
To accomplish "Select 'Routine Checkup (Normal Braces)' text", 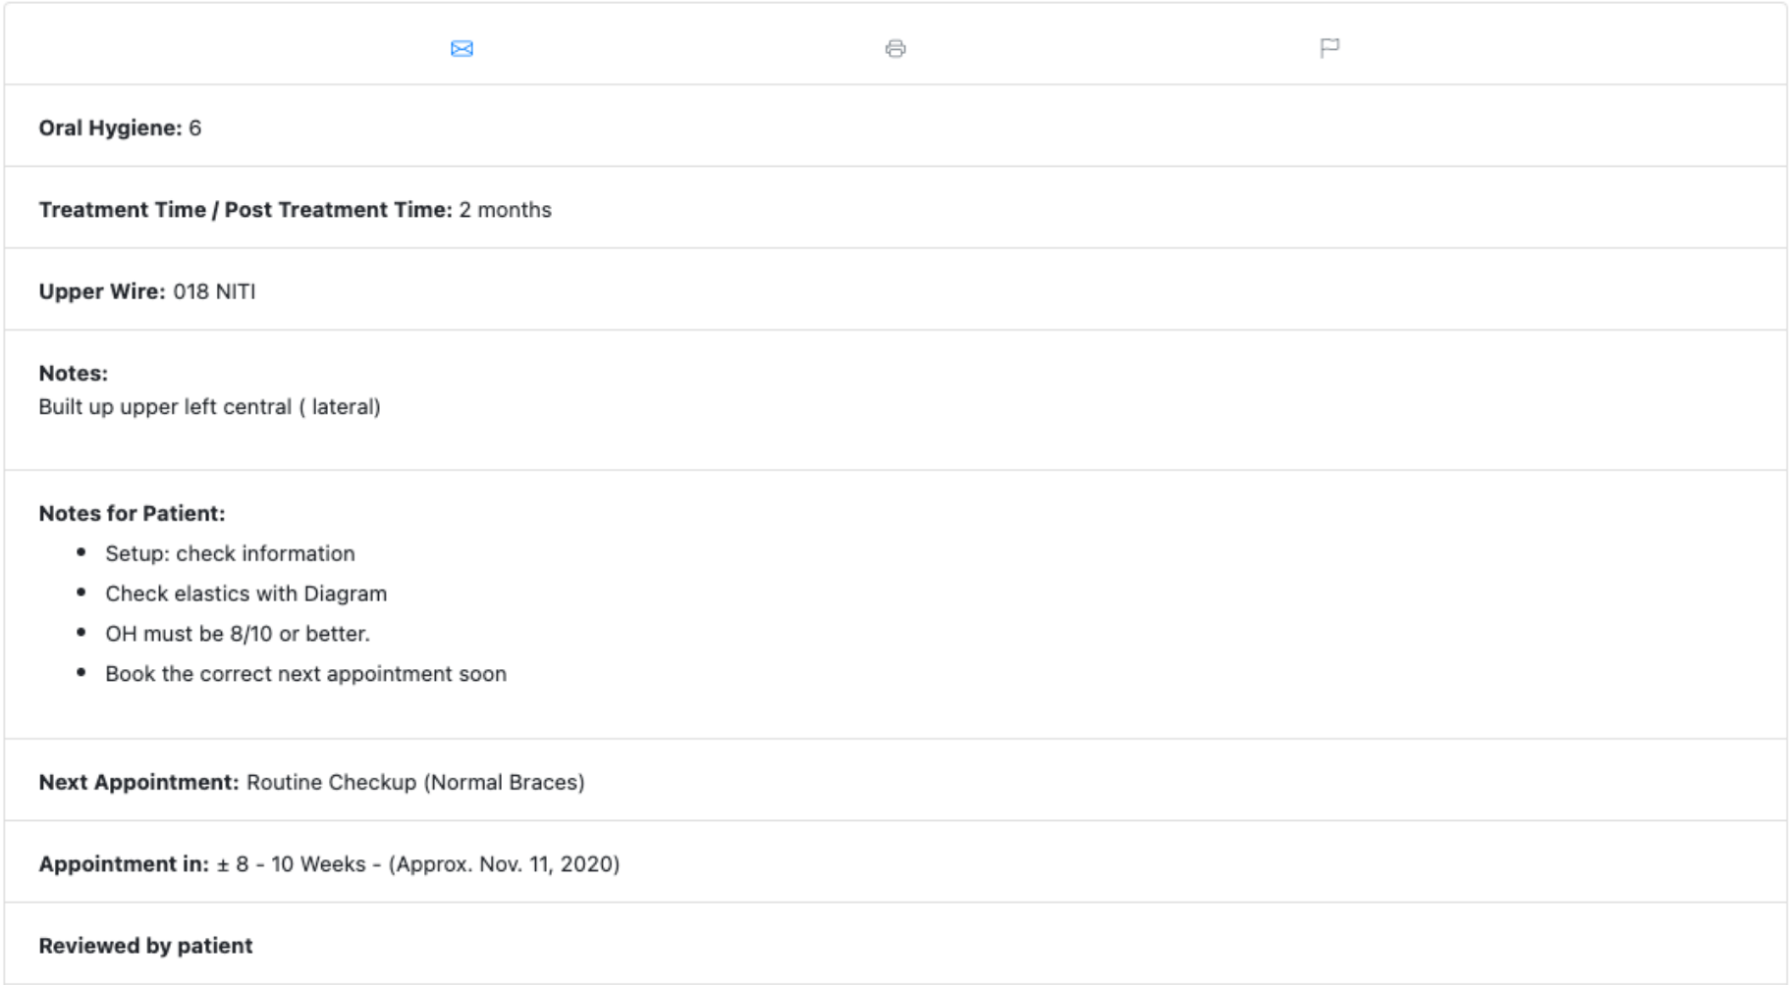I will click(x=414, y=782).
